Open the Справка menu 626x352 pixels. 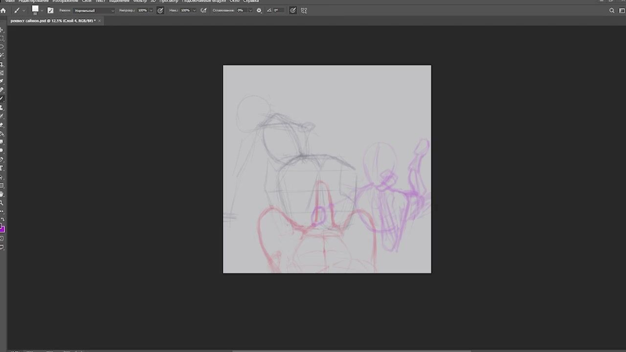point(251,1)
